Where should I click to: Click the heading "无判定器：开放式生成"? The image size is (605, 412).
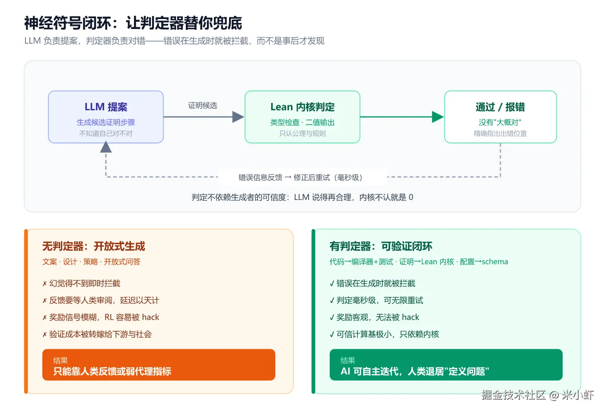coord(94,246)
